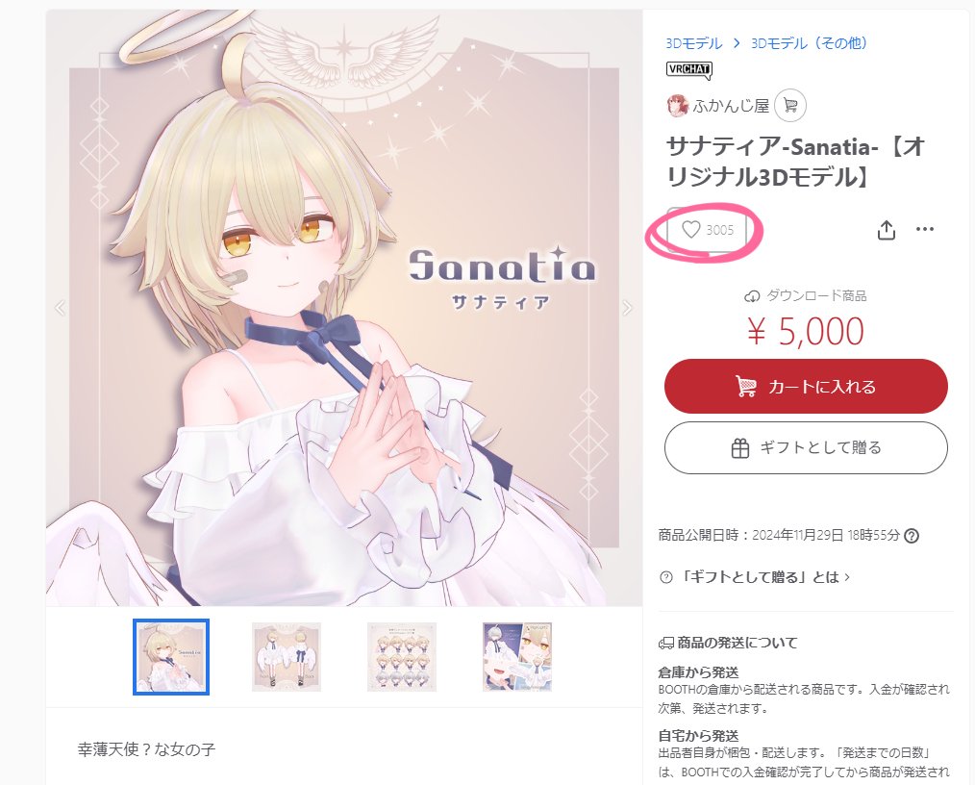Open the three-dot more options menu
The width and height of the screenshot is (975, 785).
point(925,229)
